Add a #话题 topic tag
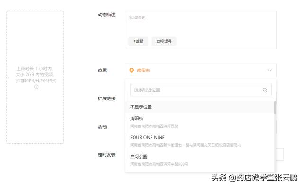 tap(138, 41)
